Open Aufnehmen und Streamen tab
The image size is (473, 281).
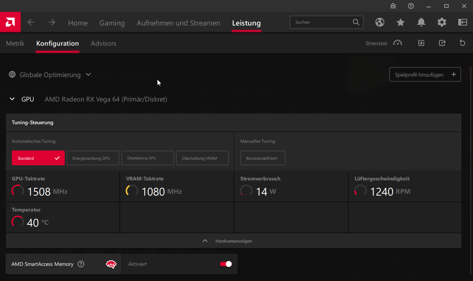coord(178,23)
